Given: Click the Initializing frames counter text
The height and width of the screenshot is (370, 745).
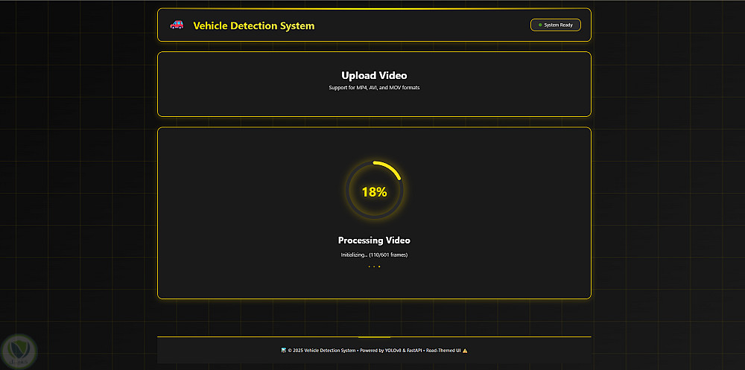Looking at the screenshot, I should tap(374, 255).
